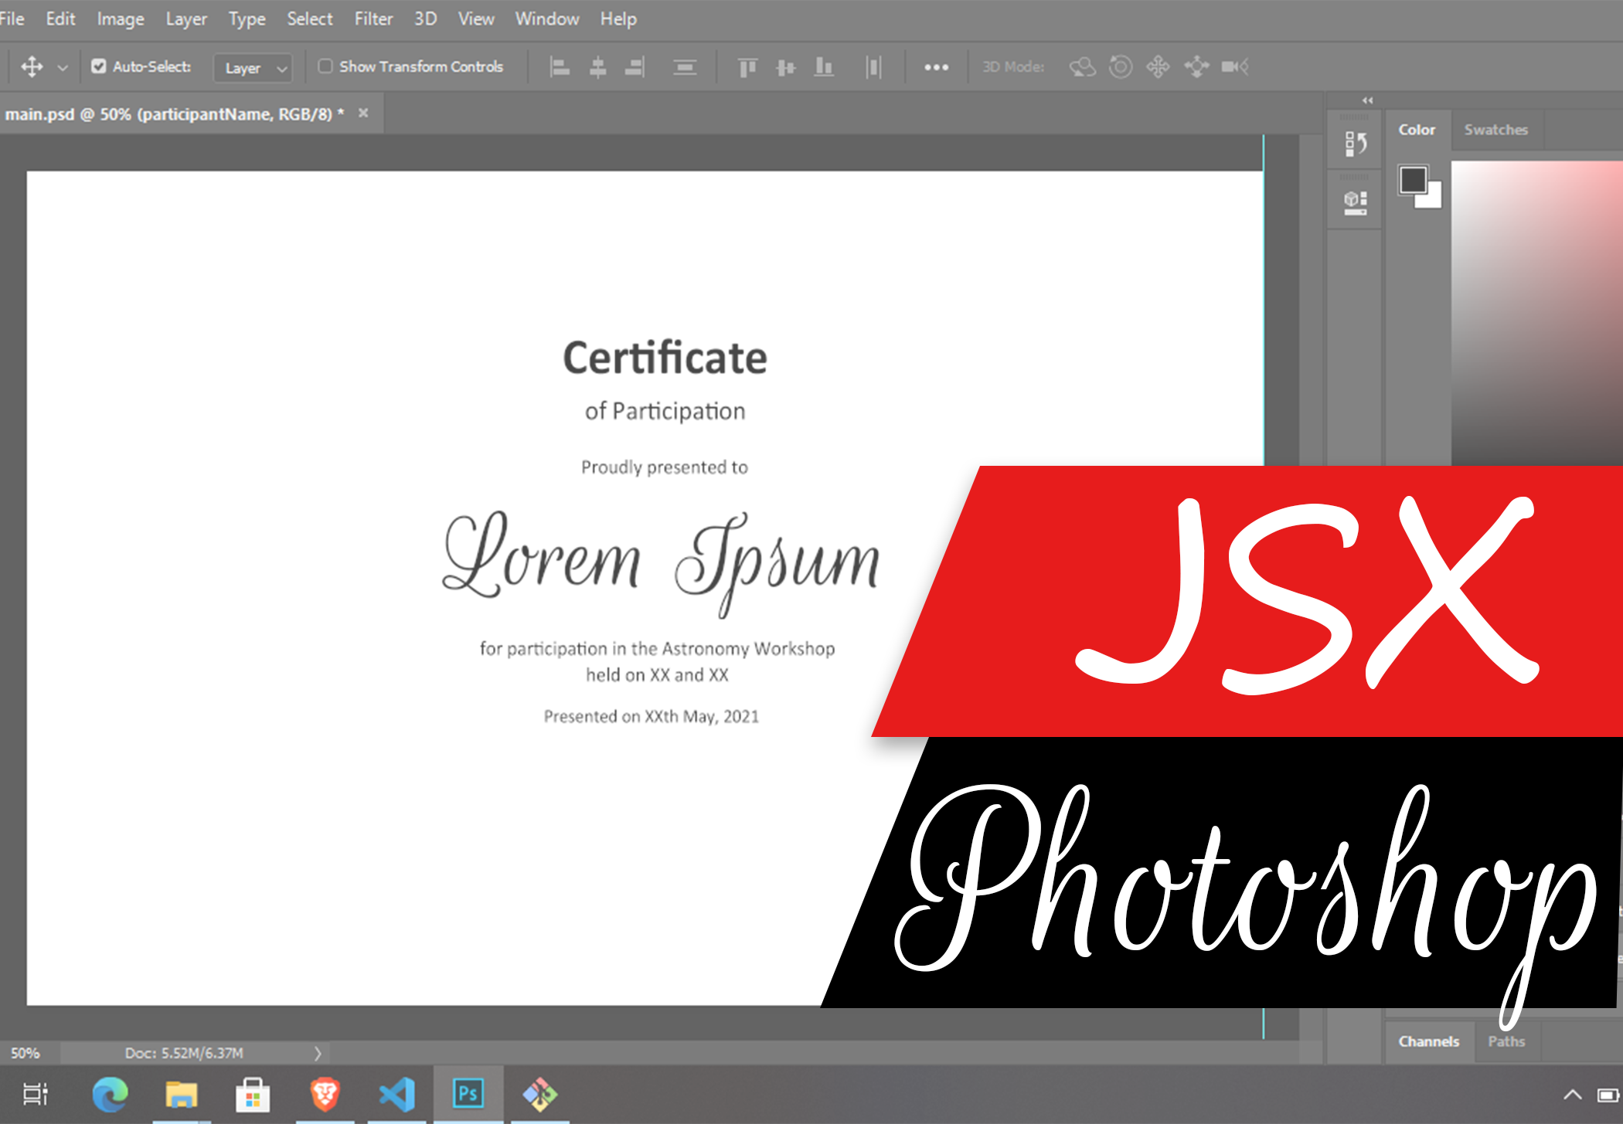Open the History panel icon
This screenshot has height=1124, width=1623.
click(1355, 144)
